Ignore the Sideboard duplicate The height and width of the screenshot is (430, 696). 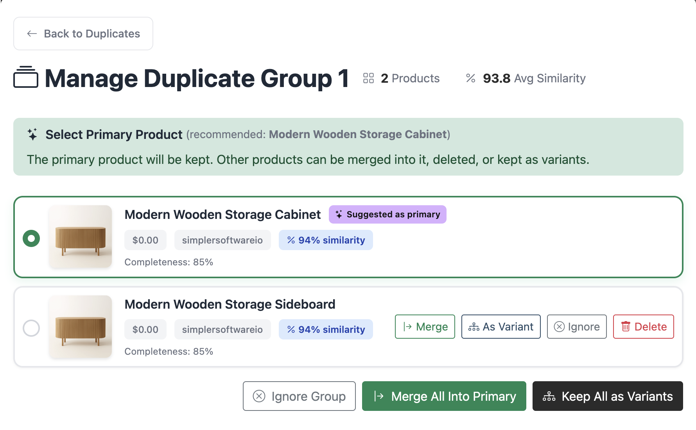tap(576, 327)
